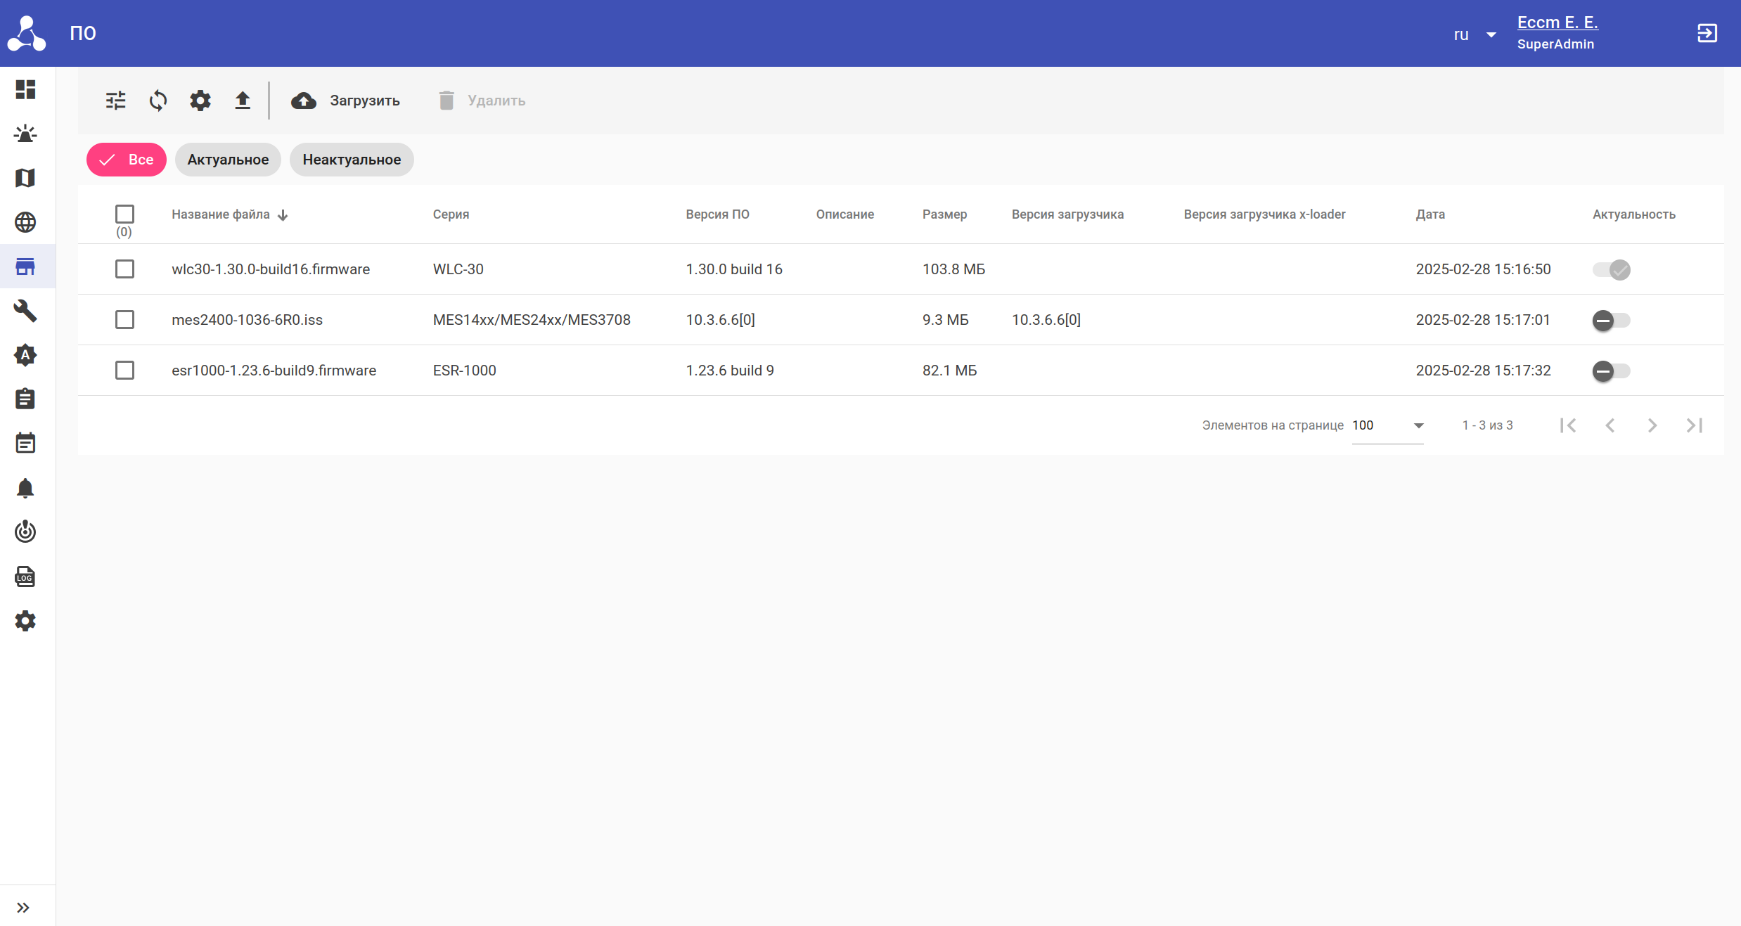Check the wlc30-1.30.0-build16.firmware row checkbox
The width and height of the screenshot is (1741, 926).
coord(124,269)
